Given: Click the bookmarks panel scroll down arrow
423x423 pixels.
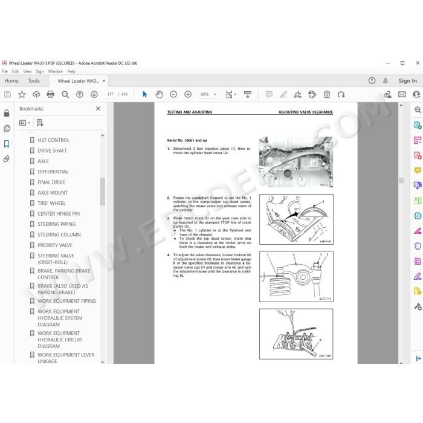Looking at the screenshot, I should [103, 362].
